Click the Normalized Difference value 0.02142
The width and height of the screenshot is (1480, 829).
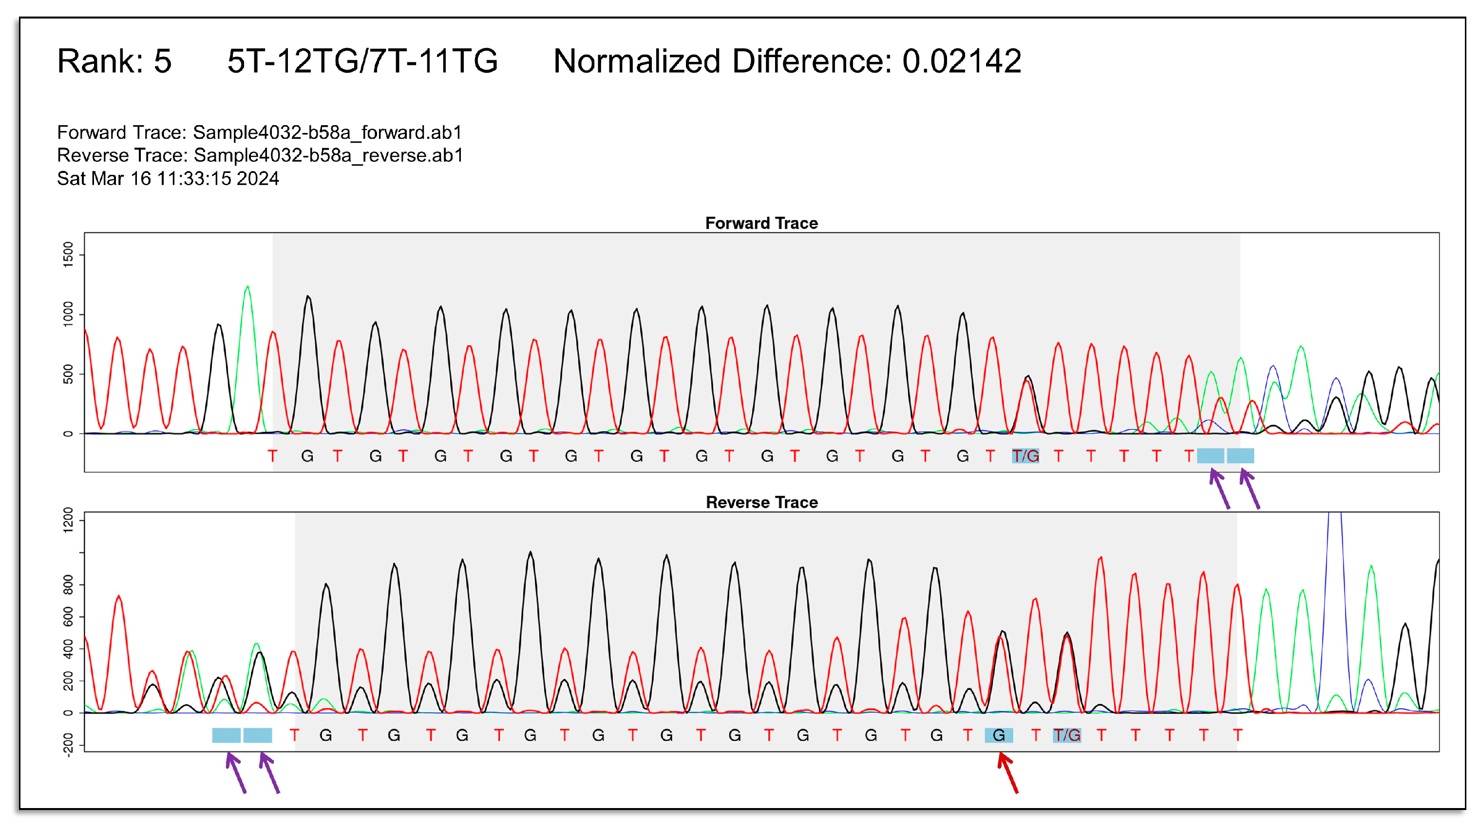coord(962,61)
